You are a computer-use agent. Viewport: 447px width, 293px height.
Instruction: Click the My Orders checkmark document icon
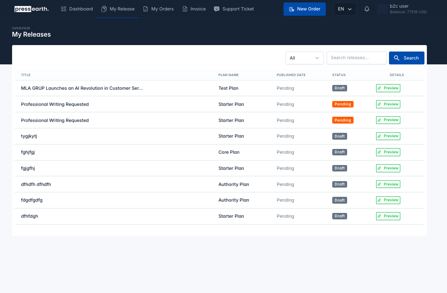point(145,9)
